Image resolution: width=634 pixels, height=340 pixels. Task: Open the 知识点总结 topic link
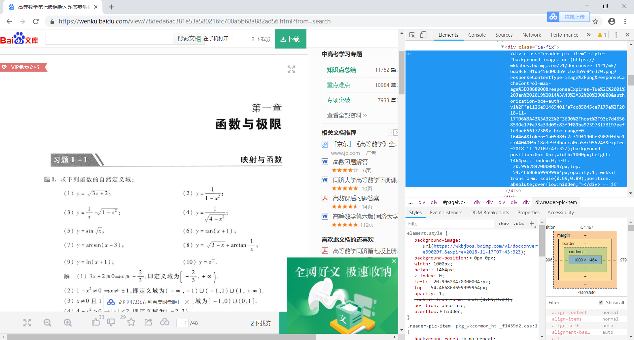pyautogui.click(x=341, y=70)
